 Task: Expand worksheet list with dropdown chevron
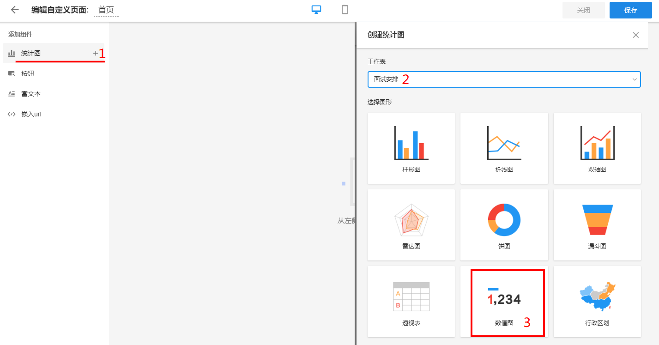click(x=635, y=79)
